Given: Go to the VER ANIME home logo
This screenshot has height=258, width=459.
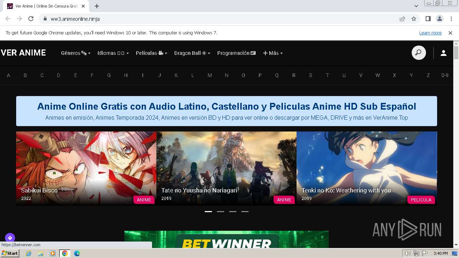Looking at the screenshot, I should click(23, 53).
